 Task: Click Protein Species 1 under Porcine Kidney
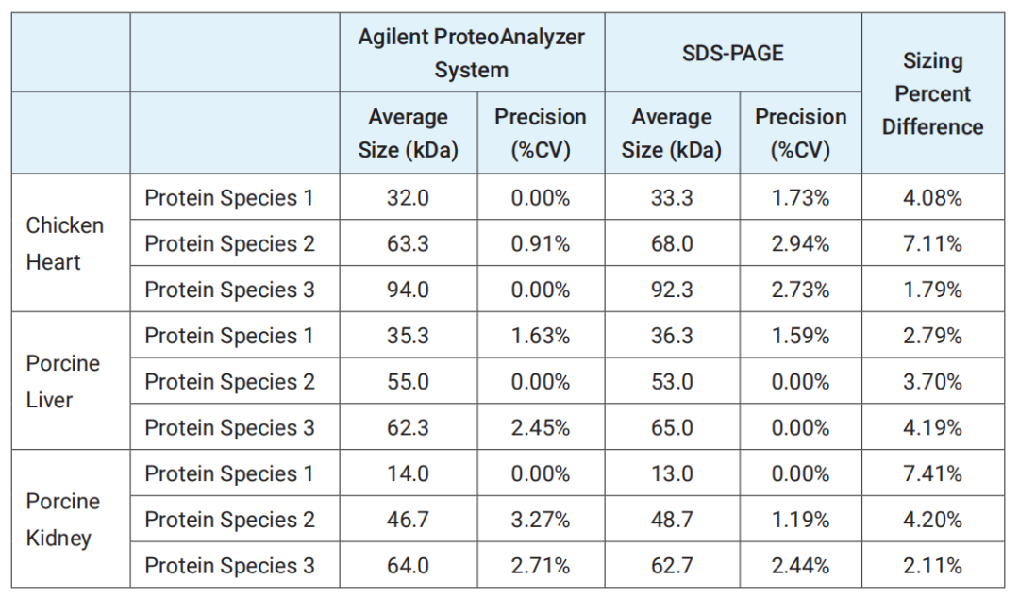(x=229, y=473)
